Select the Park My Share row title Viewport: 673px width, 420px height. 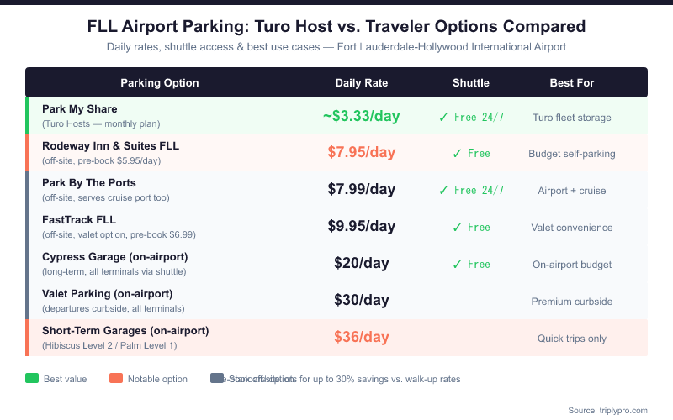80,109
